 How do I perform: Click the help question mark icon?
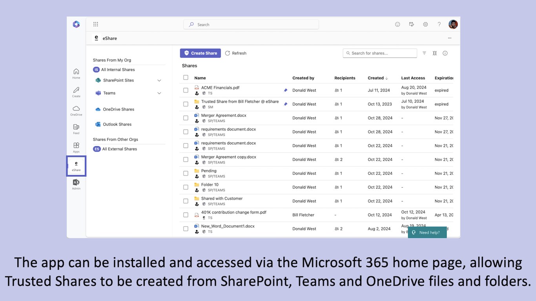(x=439, y=24)
